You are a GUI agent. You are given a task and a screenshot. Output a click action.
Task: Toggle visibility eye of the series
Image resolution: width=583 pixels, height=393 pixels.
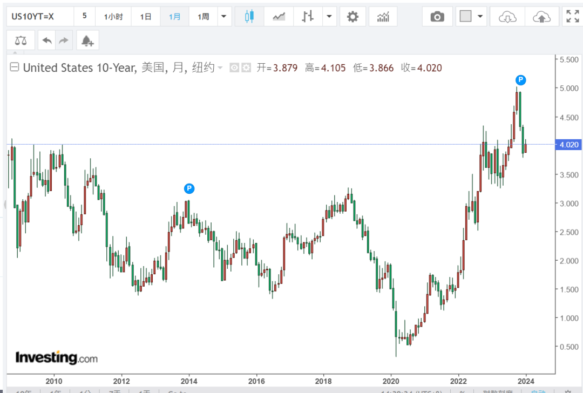point(234,68)
